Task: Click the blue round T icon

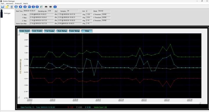Action: click(x=33, y=7)
